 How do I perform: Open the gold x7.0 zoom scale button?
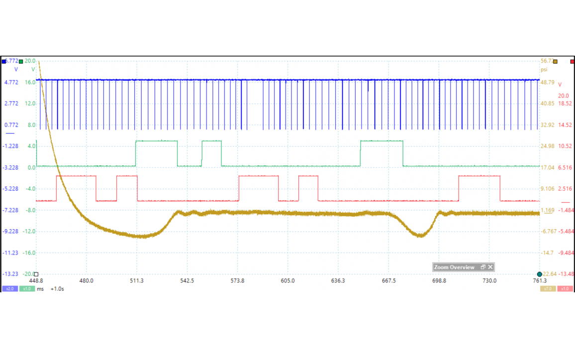[548, 289]
